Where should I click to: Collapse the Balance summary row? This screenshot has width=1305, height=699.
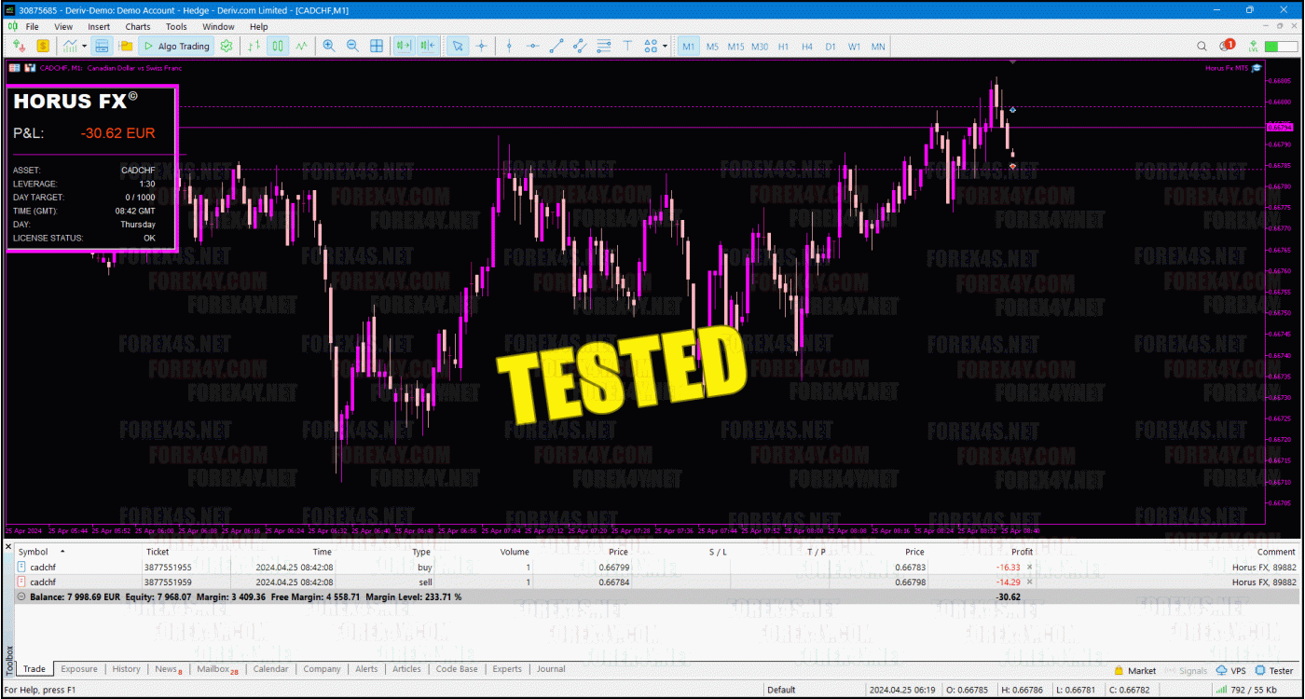[21, 596]
